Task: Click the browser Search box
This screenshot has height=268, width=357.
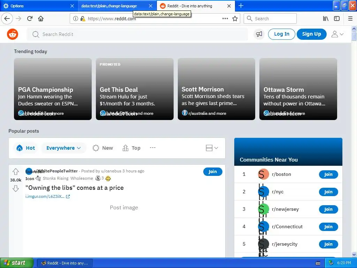Action: (270, 18)
